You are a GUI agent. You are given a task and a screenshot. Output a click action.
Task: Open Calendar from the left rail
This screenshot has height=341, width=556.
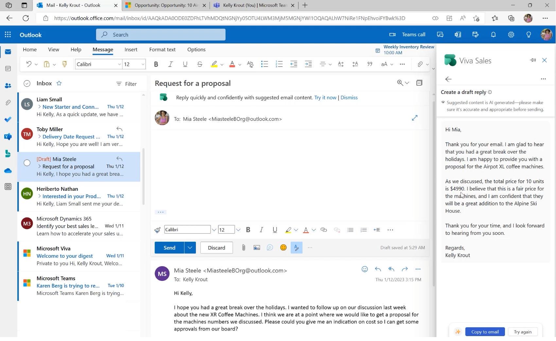point(8,69)
